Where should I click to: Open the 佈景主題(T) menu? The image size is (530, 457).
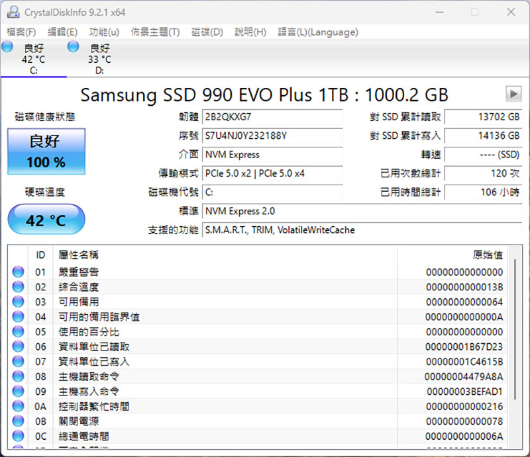(x=155, y=32)
